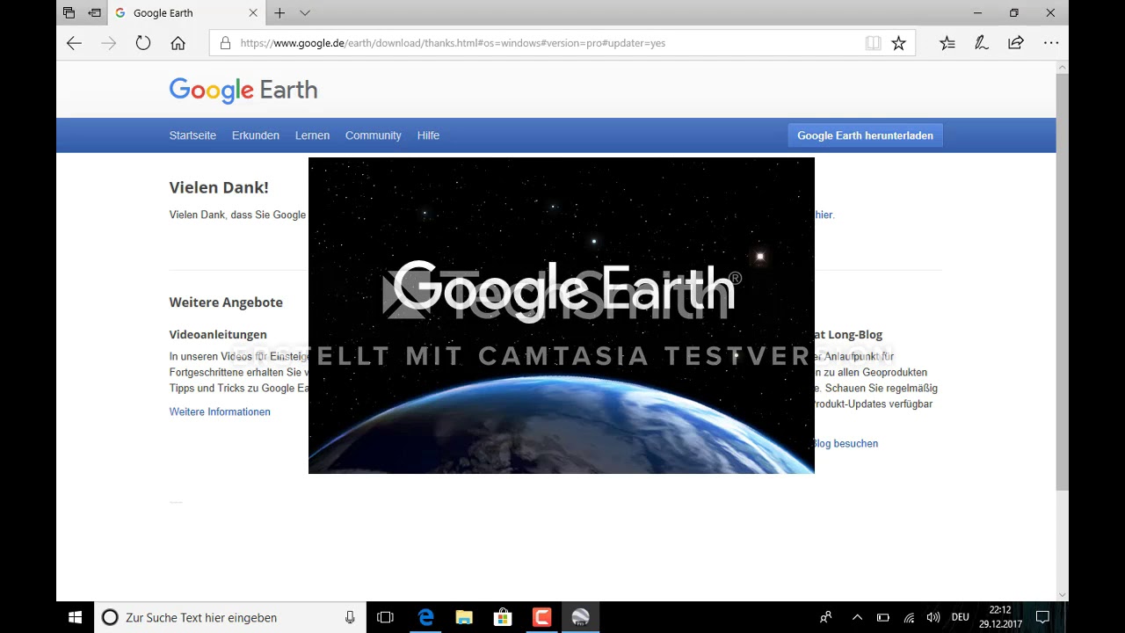This screenshot has height=633, width=1125.
Task: Check battery status tray icon
Action: tap(883, 617)
